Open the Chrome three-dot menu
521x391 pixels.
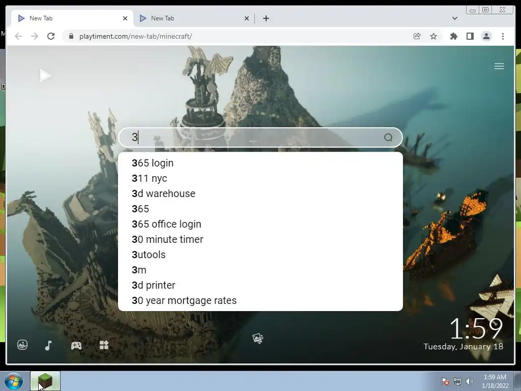(503, 36)
